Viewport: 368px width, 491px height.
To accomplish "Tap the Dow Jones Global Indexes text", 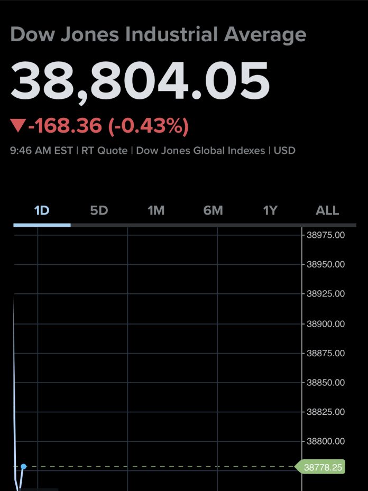I will pyautogui.click(x=200, y=151).
